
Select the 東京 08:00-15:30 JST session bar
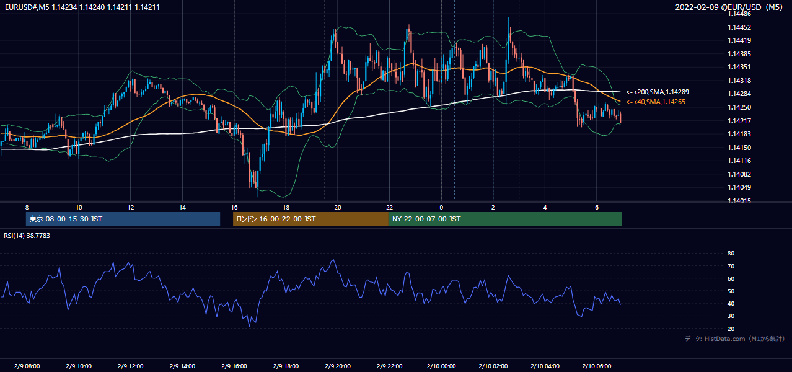tap(123, 219)
